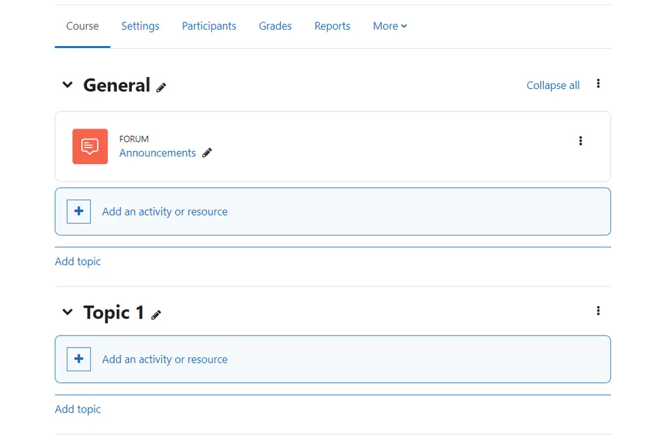Click the edit pencil beside General heading
Screen dimensions: 659x447
pos(162,86)
